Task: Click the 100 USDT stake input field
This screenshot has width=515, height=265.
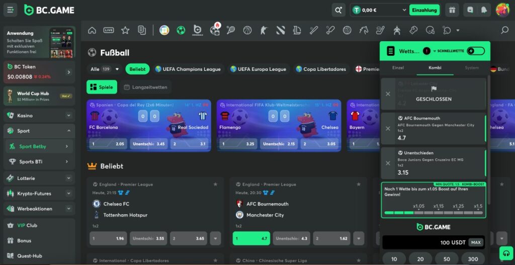Action: pyautogui.click(x=434, y=243)
